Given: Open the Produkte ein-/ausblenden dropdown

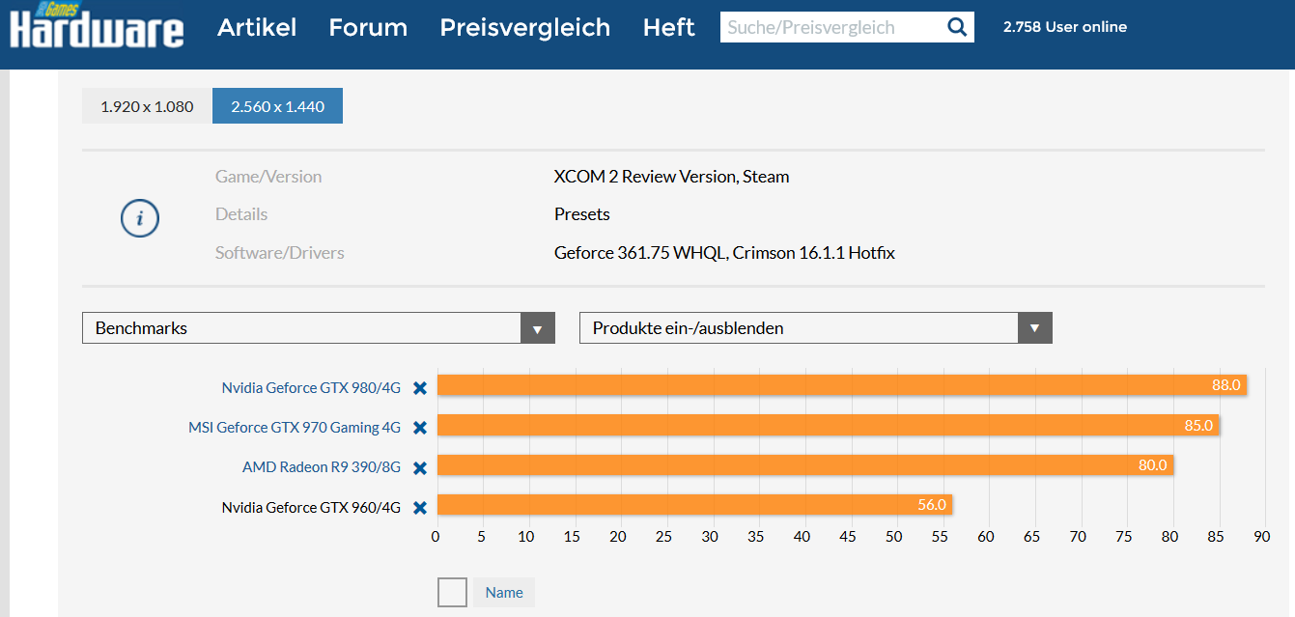Looking at the screenshot, I should coord(816,328).
